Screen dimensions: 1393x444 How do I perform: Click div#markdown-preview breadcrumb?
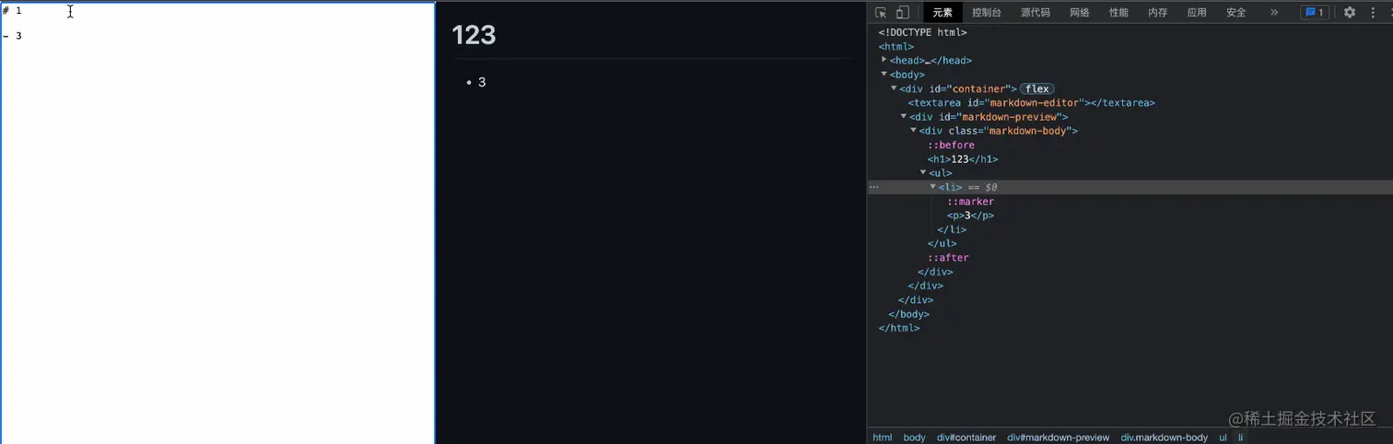1059,438
